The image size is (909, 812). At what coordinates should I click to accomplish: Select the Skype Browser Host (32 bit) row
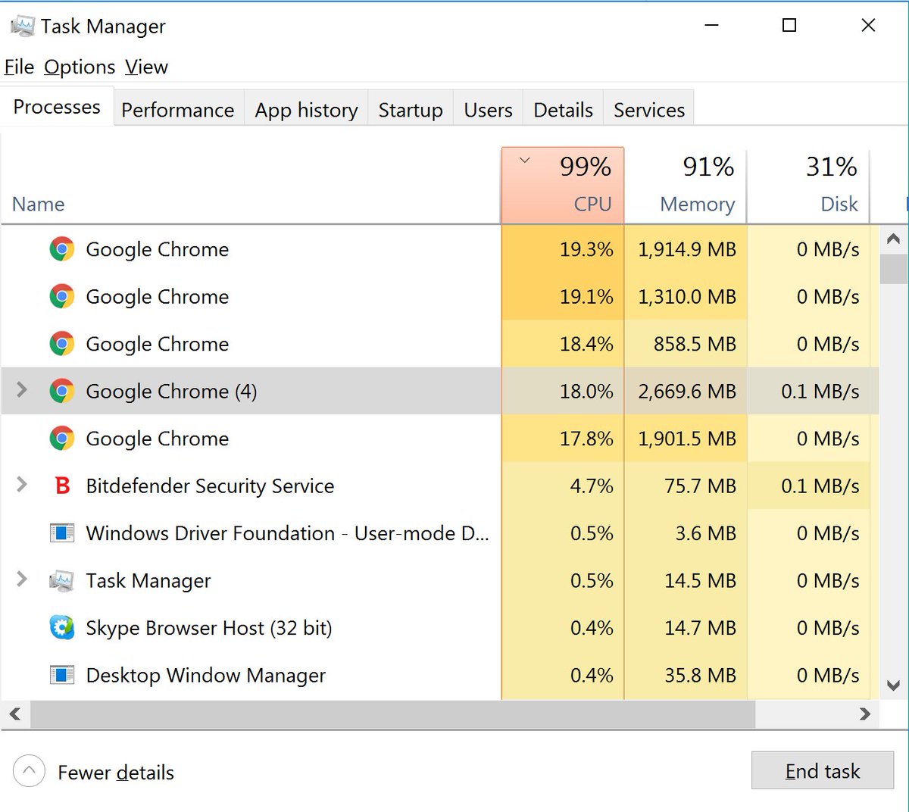(440, 628)
